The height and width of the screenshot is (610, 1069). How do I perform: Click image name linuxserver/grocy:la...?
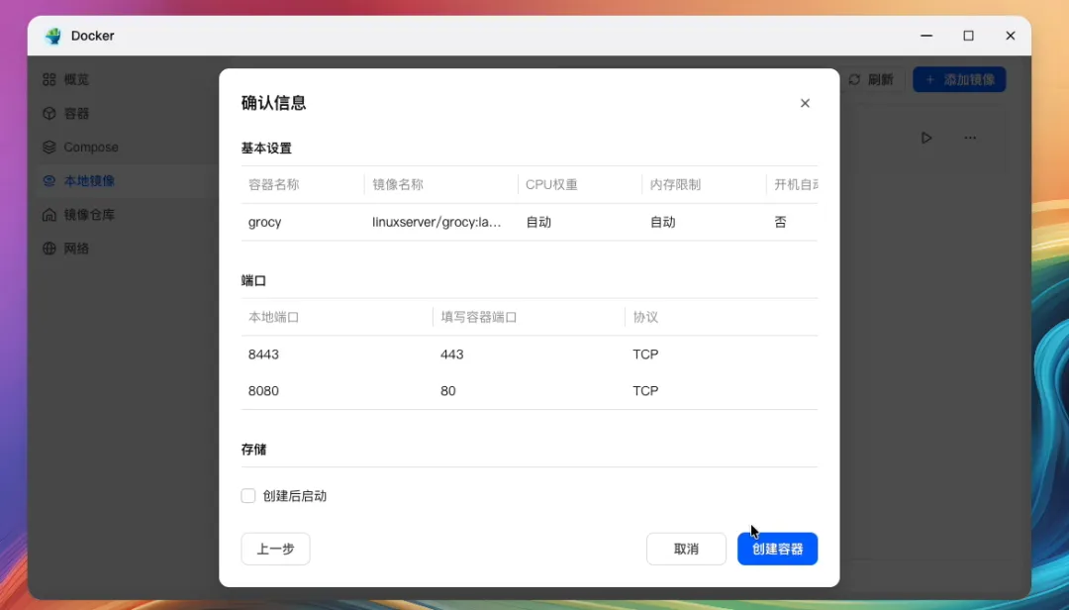(x=437, y=222)
